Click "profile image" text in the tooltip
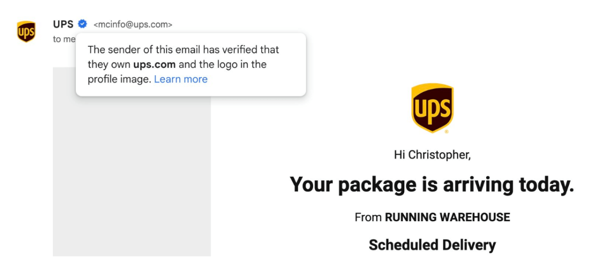The height and width of the screenshot is (261, 599). pyautogui.click(x=119, y=79)
